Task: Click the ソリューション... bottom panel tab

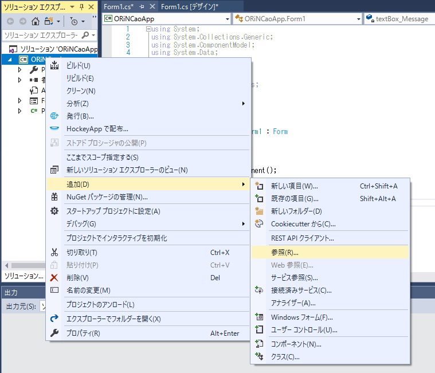Action: click(x=24, y=276)
